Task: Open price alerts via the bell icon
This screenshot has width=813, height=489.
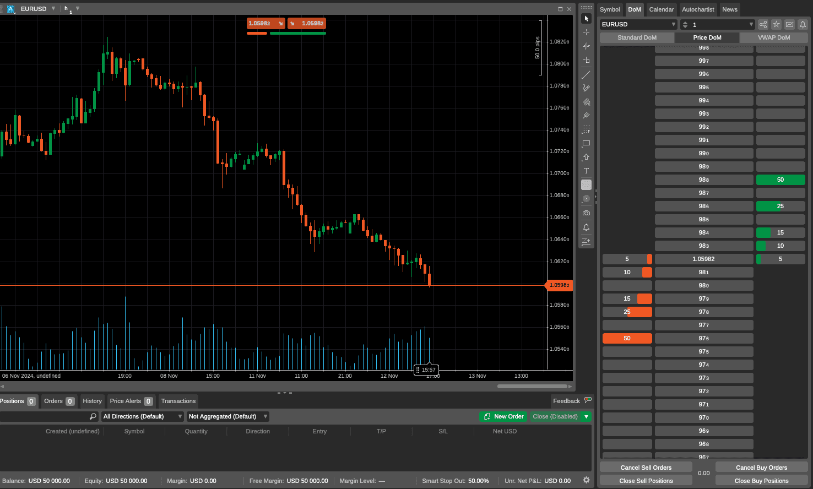Action: coord(586,227)
